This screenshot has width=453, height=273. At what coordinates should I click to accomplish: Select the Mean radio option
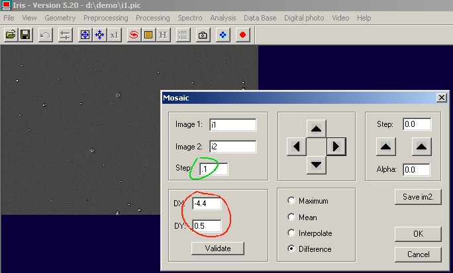[x=291, y=217]
